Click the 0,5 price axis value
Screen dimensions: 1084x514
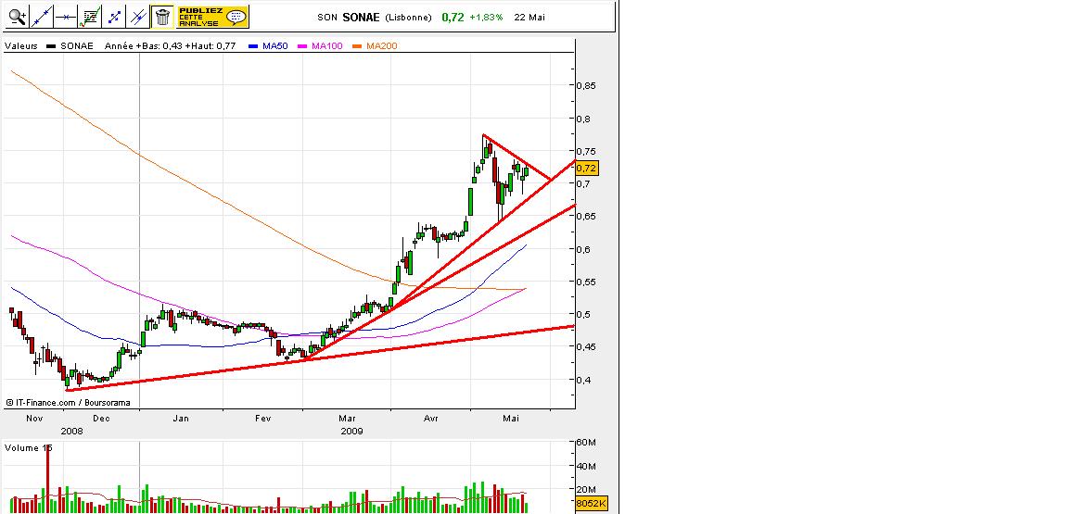point(584,314)
